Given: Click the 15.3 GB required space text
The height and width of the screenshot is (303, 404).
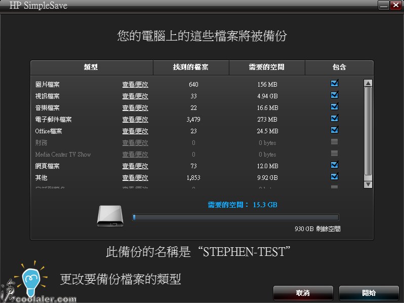Looking at the screenshot, I should (265, 205).
